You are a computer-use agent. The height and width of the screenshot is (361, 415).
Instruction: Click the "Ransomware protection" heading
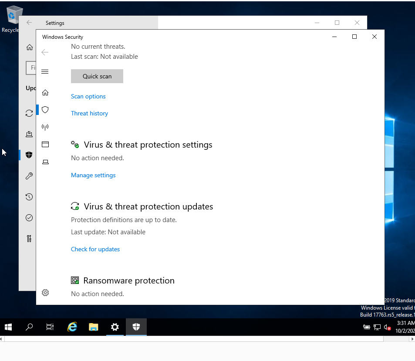click(129, 280)
